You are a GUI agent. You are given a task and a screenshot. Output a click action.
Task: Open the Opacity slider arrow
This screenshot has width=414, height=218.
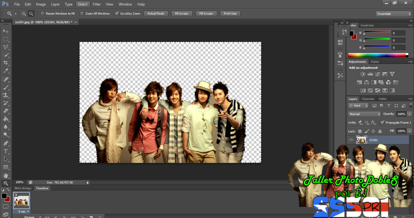pyautogui.click(x=410, y=114)
